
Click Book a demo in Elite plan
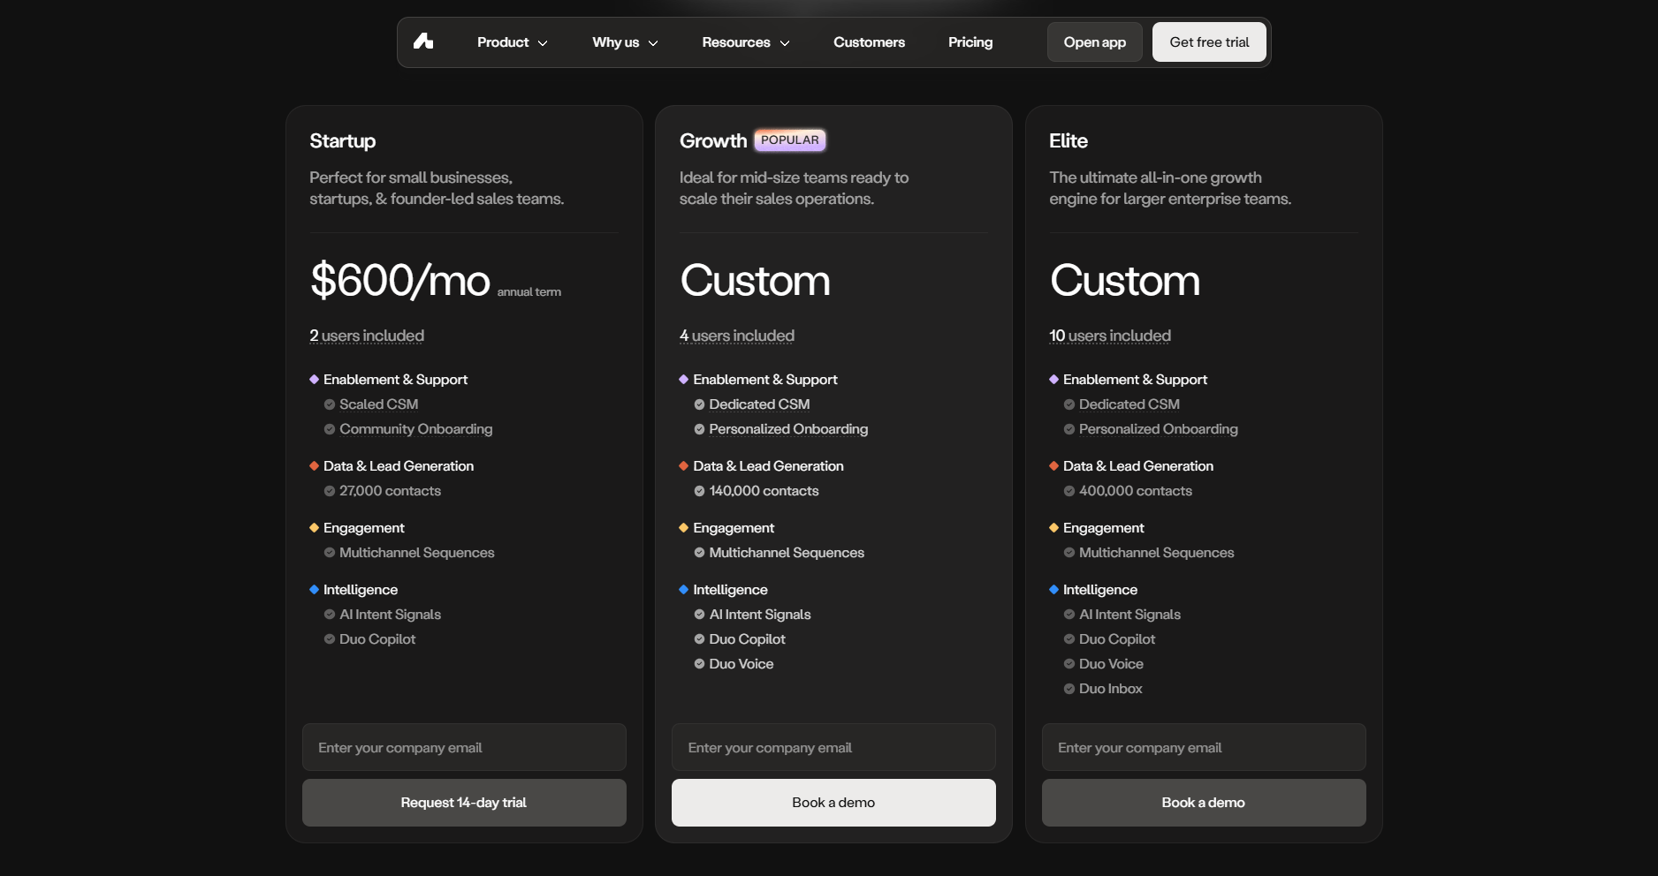(1204, 802)
